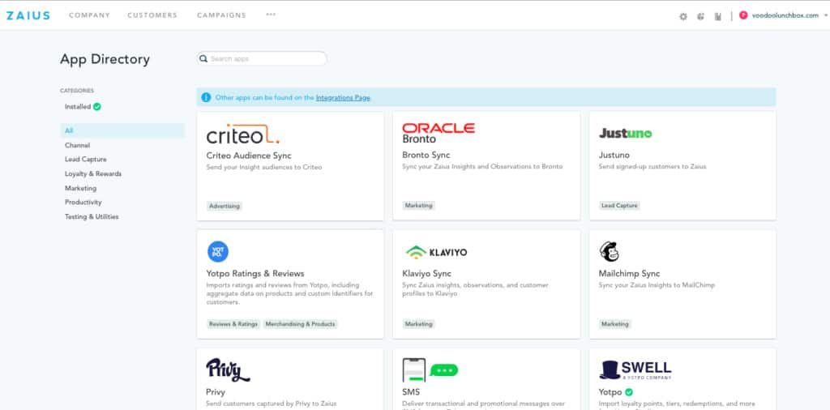
Task: Click the Marketing tag on Mailchimp card
Action: 615,324
